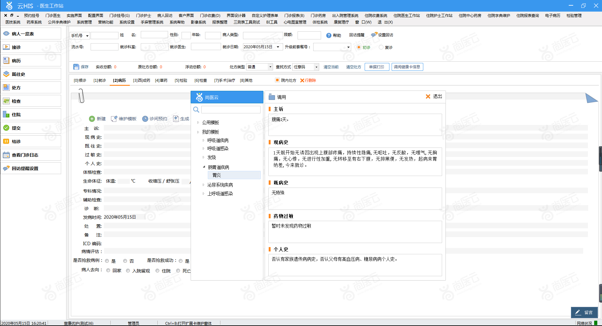602x326 pixels.
Task: Click the 调用 folder icon
Action: point(272,97)
